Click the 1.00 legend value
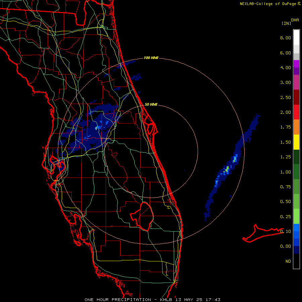The image size is (302, 302). [x=286, y=172]
